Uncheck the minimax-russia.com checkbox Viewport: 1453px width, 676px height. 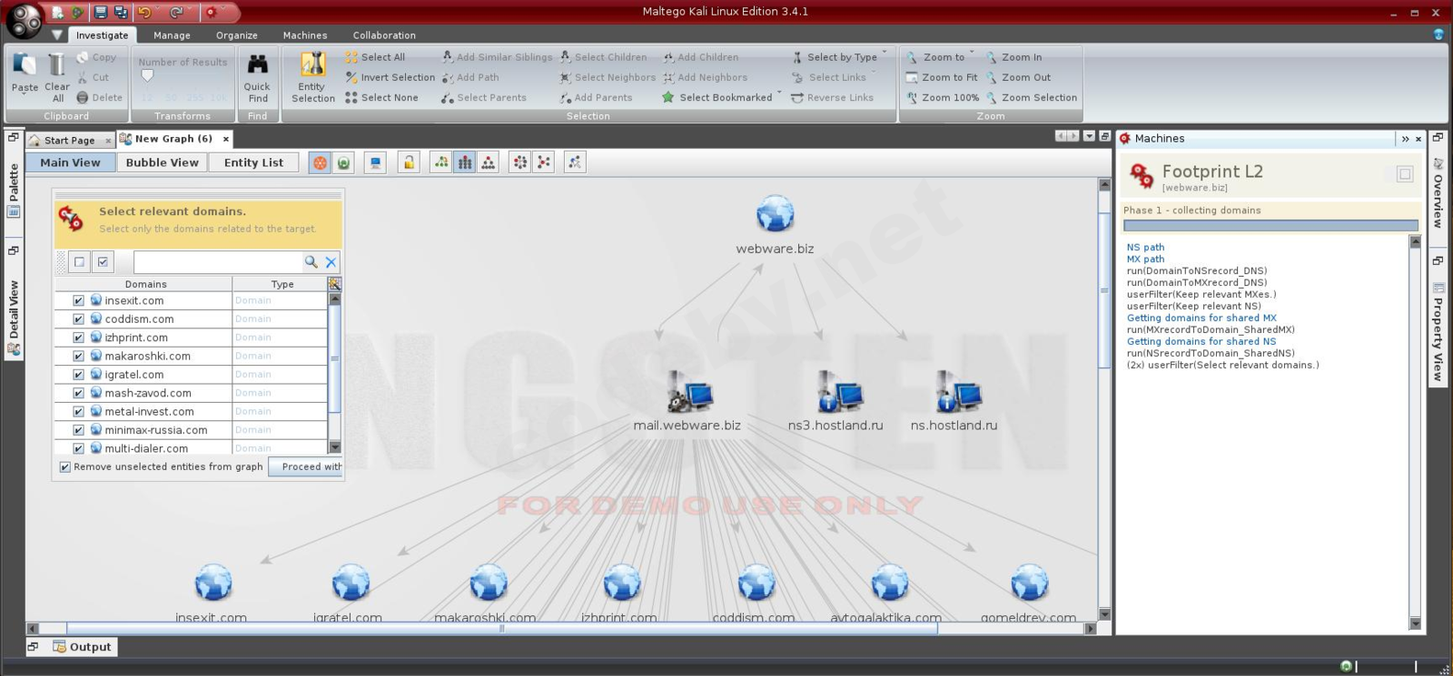pos(78,430)
